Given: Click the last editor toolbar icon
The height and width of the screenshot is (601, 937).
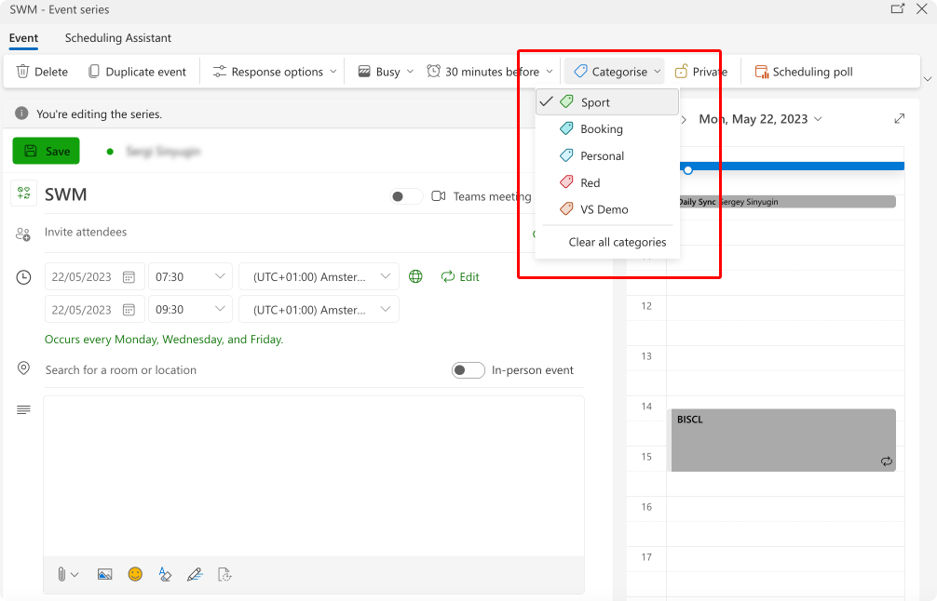Looking at the screenshot, I should click(x=224, y=574).
